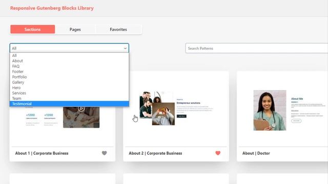
Task: Play video in About 1 preview
Action: pyautogui.click(x=81, y=108)
